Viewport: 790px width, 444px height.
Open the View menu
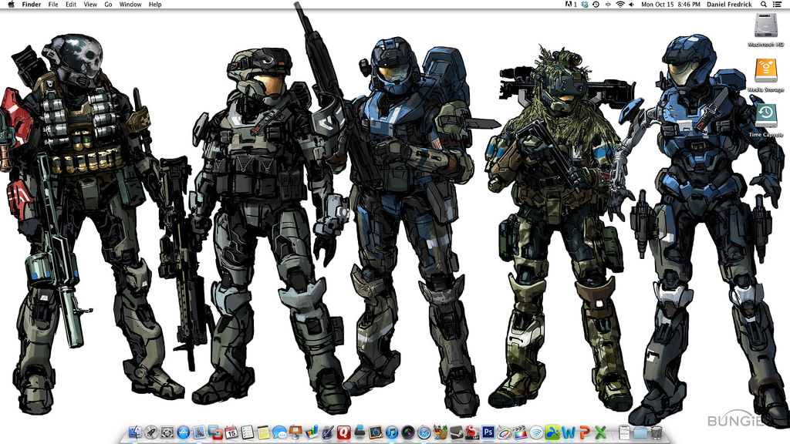point(90,5)
